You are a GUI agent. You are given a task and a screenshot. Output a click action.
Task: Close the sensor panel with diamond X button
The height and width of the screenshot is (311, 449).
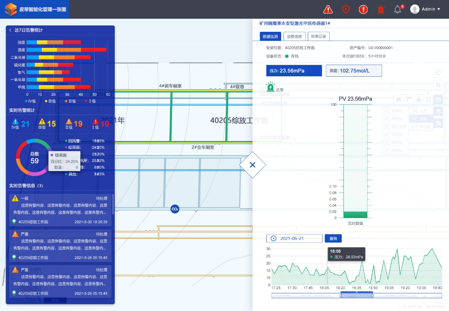point(252,165)
